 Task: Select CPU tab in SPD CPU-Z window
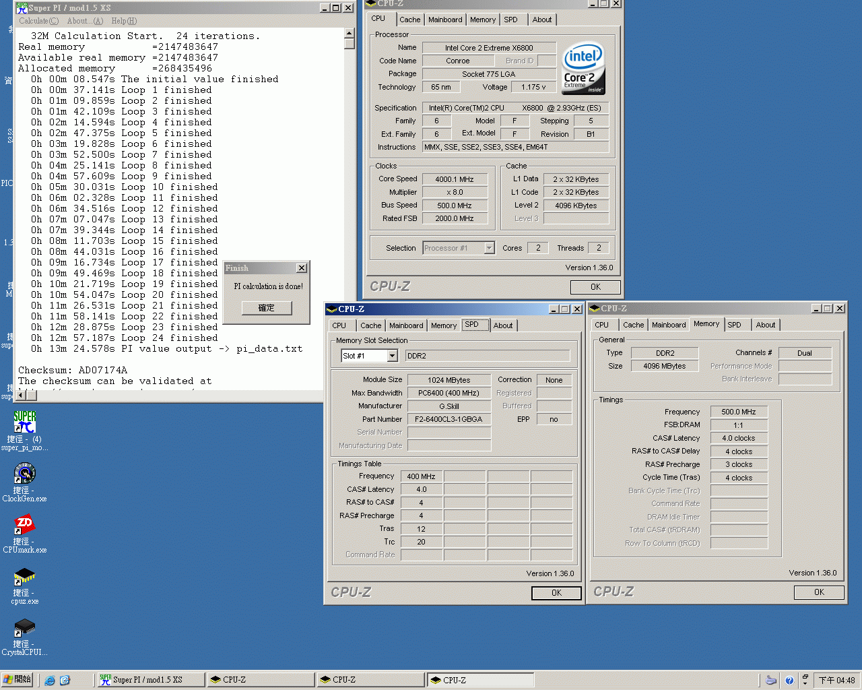[339, 325]
